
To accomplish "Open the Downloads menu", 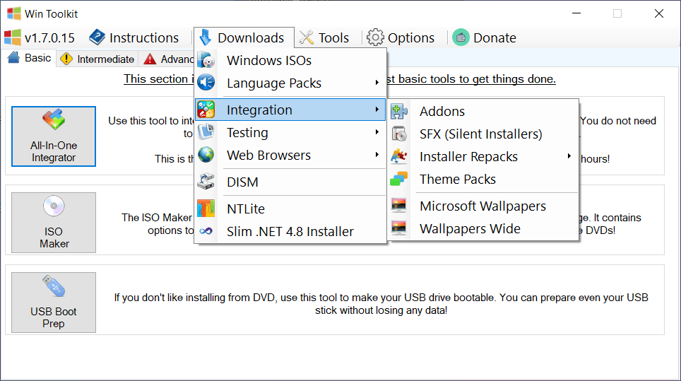I will [x=244, y=37].
